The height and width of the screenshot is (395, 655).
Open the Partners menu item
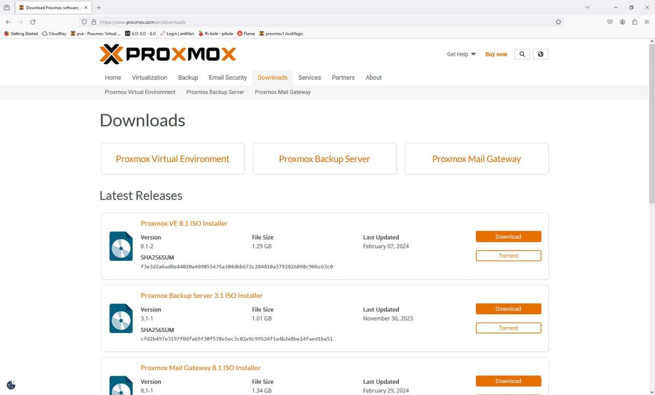point(343,77)
